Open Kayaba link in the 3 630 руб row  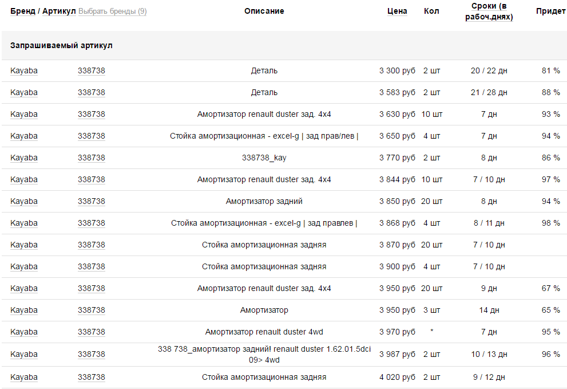tap(24, 114)
